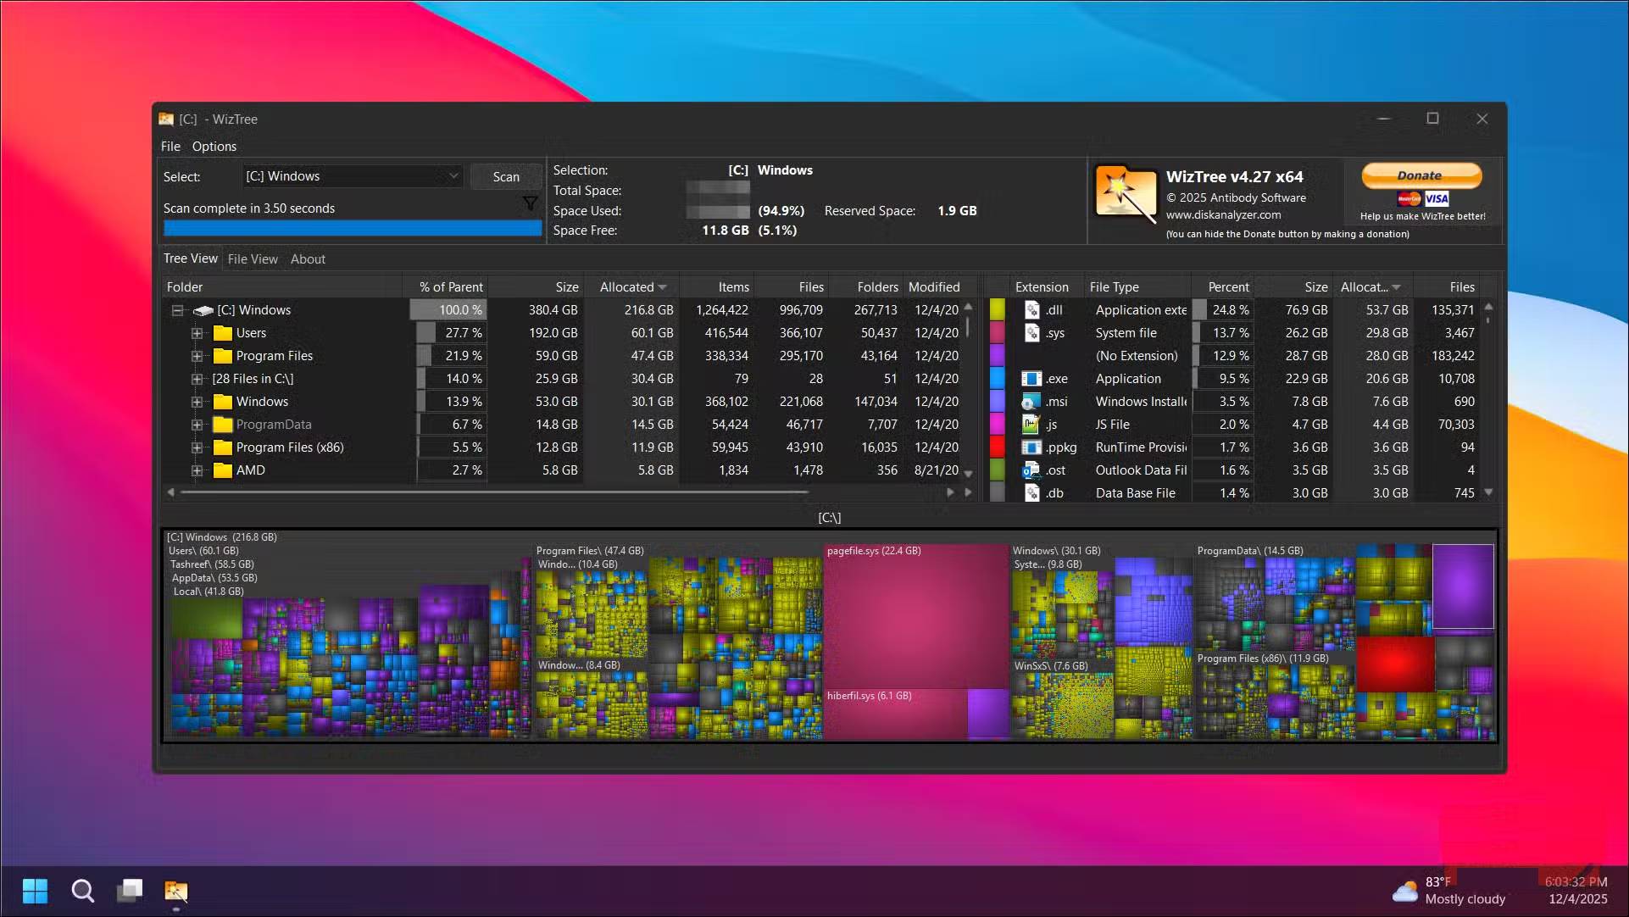
Task: Switch to the File View tab
Action: (x=252, y=258)
